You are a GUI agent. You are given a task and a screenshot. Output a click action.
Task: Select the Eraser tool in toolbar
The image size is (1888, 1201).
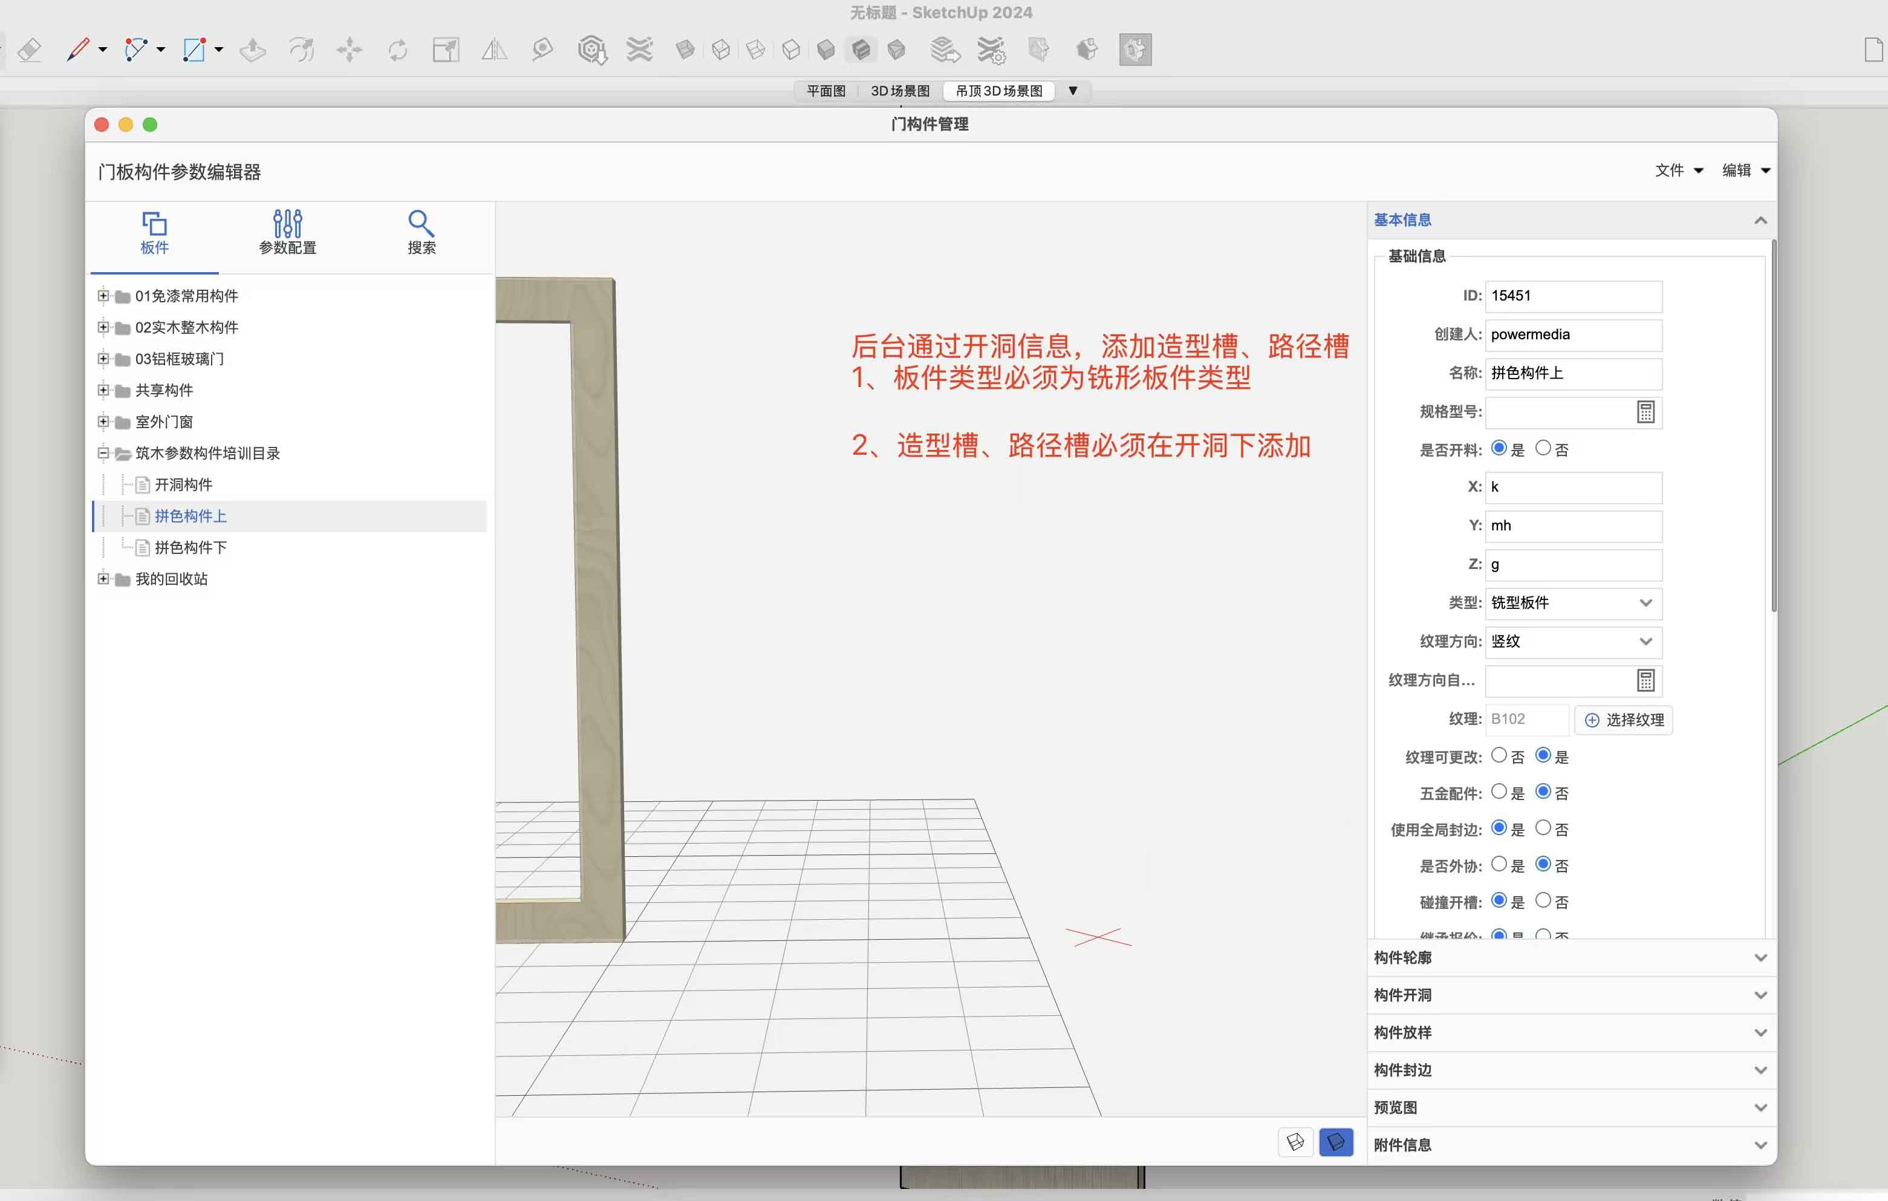[30, 50]
